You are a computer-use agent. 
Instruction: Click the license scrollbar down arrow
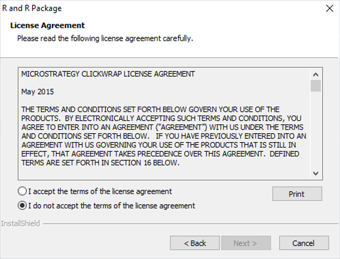316,174
